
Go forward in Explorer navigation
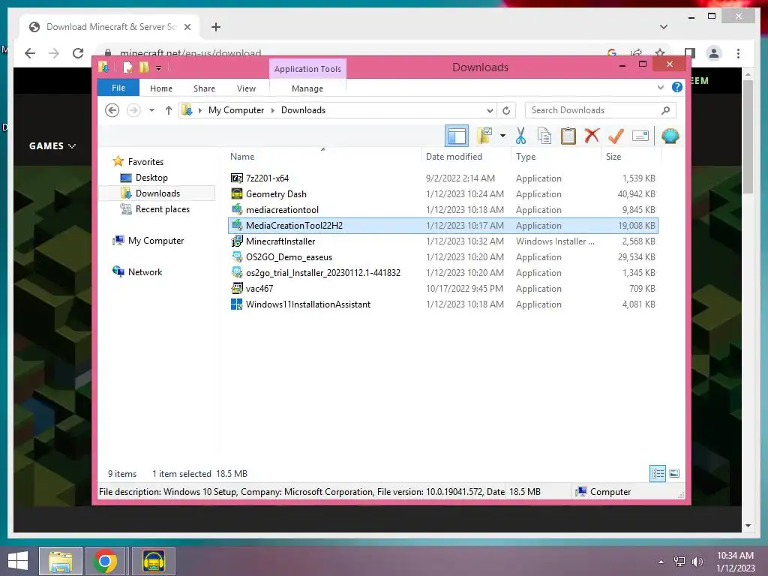tap(133, 110)
